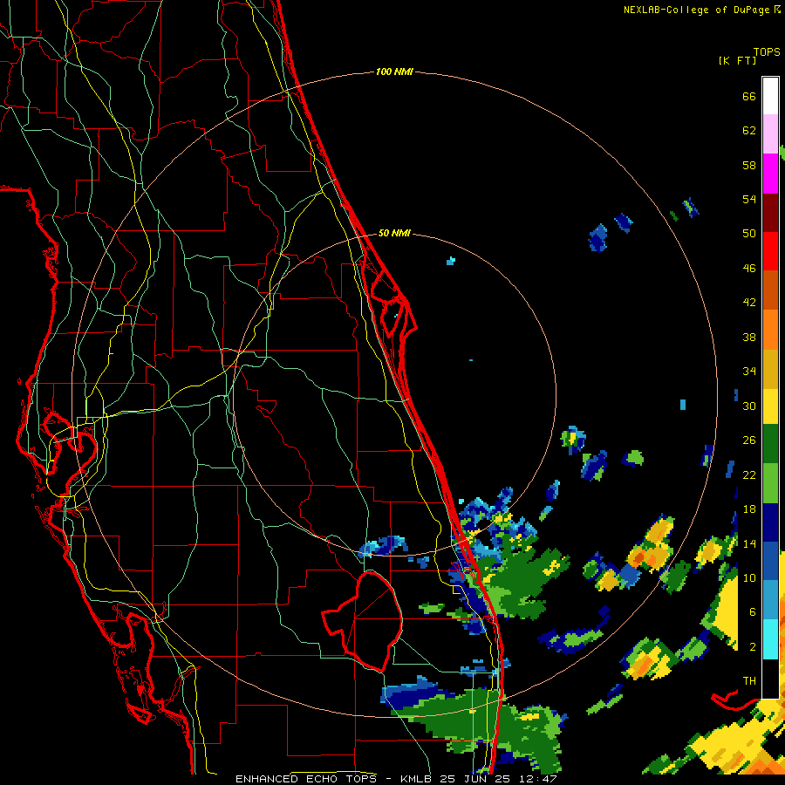Click the white 66 kft legend swatch
This screenshot has width=785, height=785.
pos(770,96)
